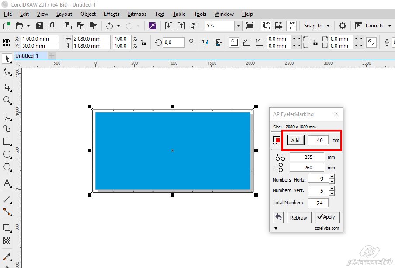This screenshot has width=395, height=268.
Task: Click the Mirror vertically icon
Action: pyautogui.click(x=218, y=42)
